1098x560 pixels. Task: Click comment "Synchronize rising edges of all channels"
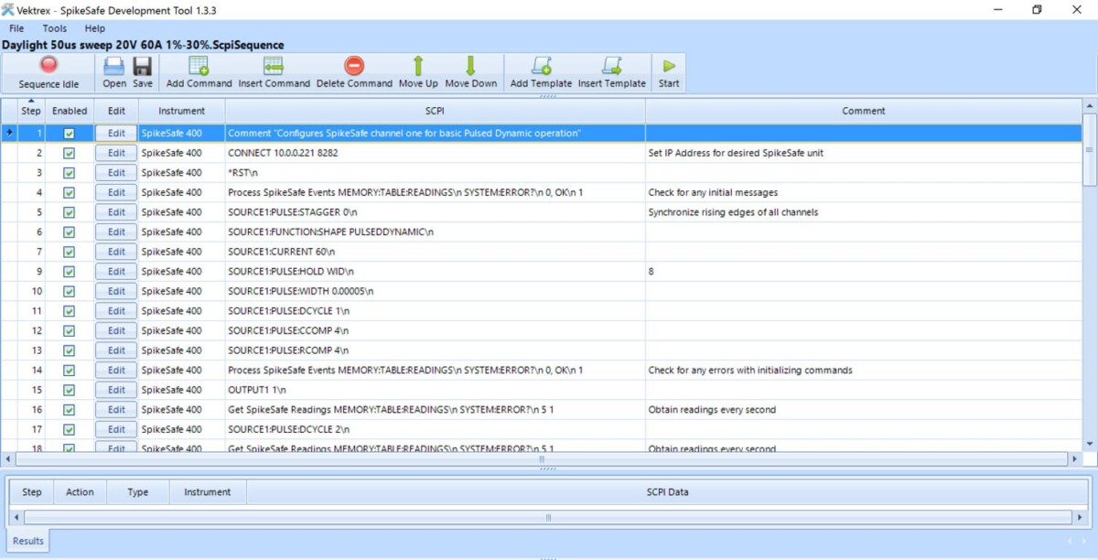click(x=733, y=212)
